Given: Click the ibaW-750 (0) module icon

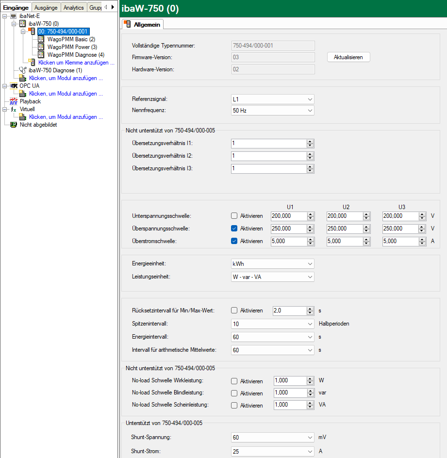Looking at the screenshot, I should pos(22,24).
